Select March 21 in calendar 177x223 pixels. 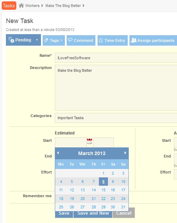point(94,199)
